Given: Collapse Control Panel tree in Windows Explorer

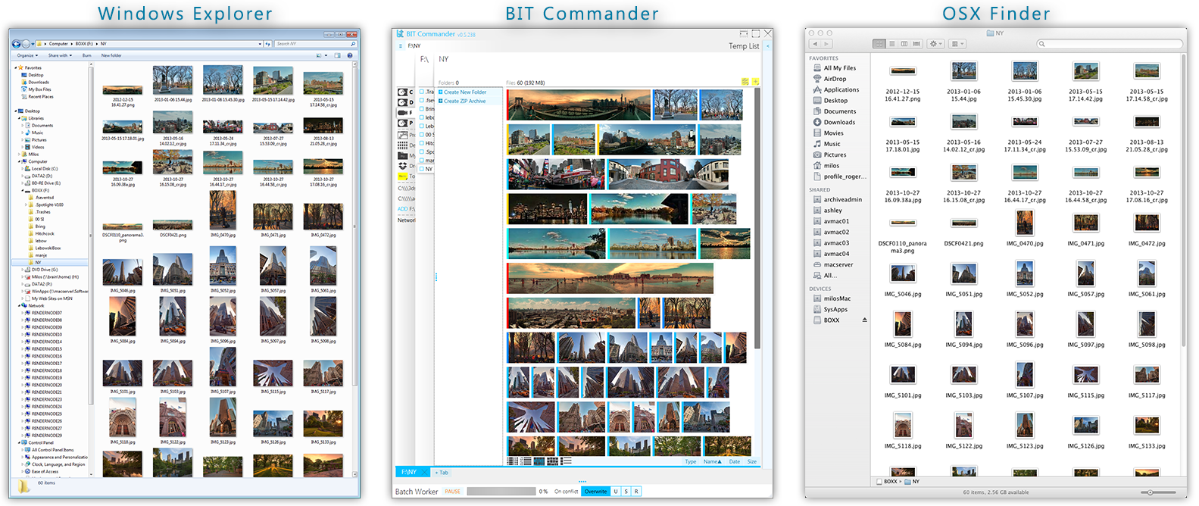Looking at the screenshot, I should point(19,443).
